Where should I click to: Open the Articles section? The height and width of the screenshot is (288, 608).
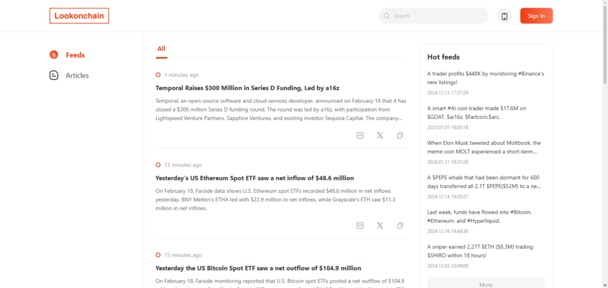click(77, 75)
